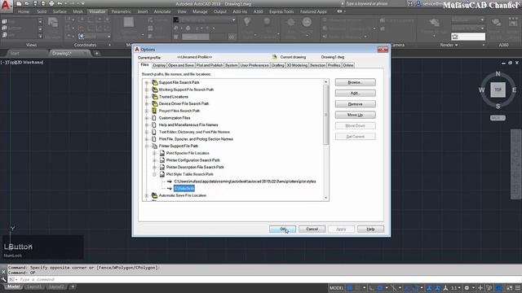Toggle ortho mode in status bar

pyautogui.click(x=372, y=287)
